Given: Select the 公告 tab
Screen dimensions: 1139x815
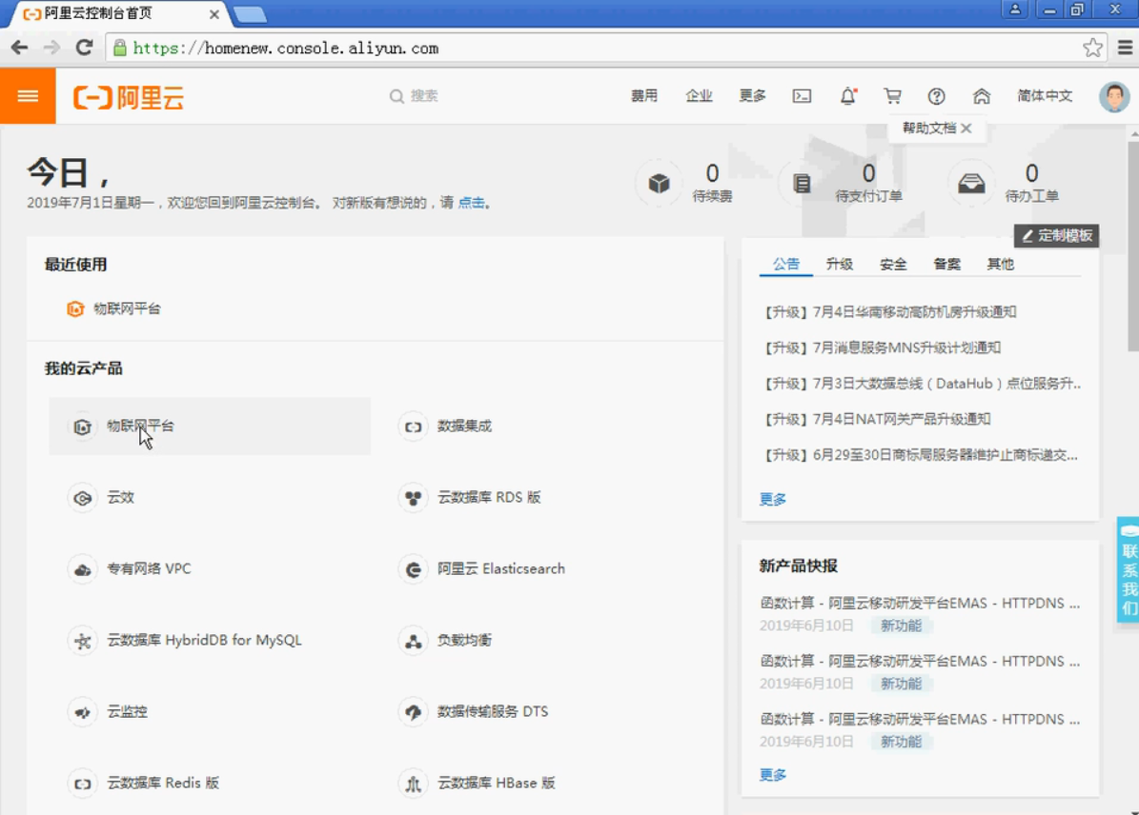Looking at the screenshot, I should pos(785,264).
